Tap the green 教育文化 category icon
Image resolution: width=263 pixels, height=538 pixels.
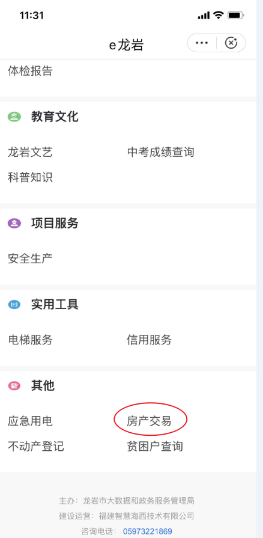[x=14, y=117]
